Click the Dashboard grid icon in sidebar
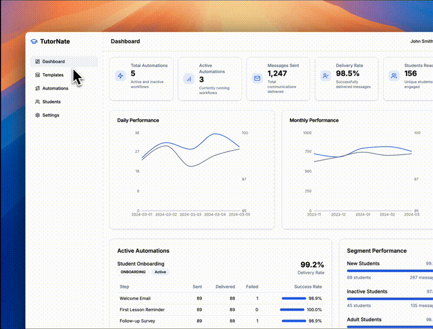This screenshot has height=329, width=433. pyautogui.click(x=37, y=62)
